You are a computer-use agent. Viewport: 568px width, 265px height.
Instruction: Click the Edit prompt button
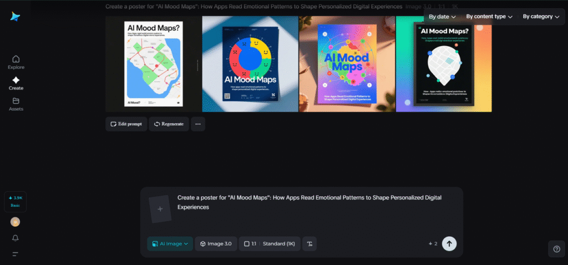[126, 124]
